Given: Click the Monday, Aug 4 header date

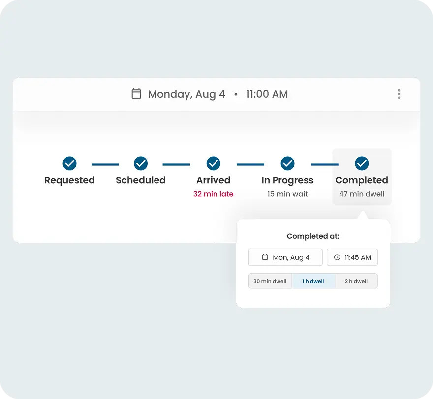Looking at the screenshot, I should tap(186, 94).
